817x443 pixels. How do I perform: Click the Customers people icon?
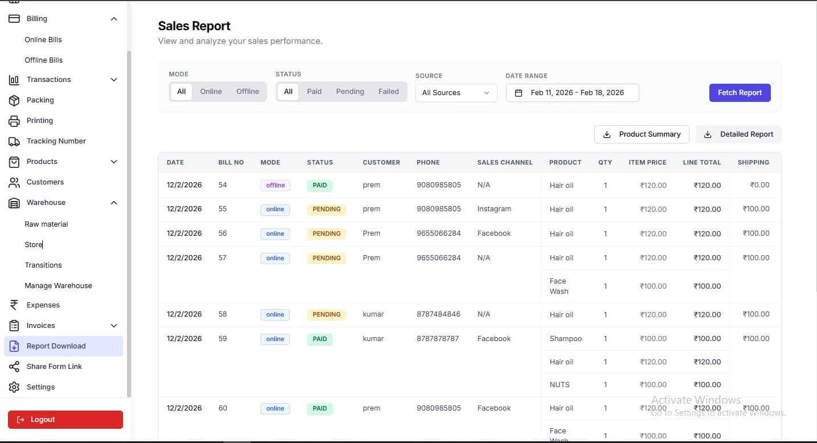coord(14,182)
